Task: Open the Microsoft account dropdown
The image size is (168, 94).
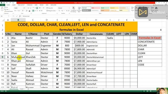Action: (x=160, y=5)
